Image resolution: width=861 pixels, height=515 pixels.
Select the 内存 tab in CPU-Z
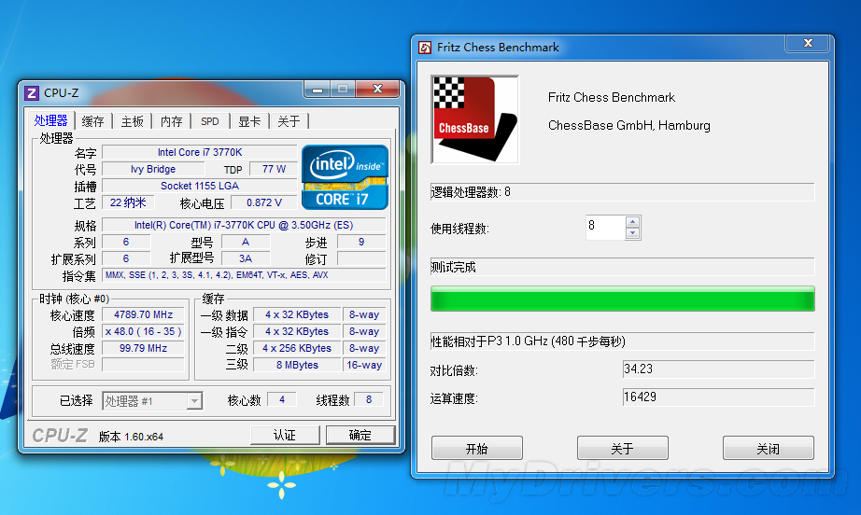[171, 121]
